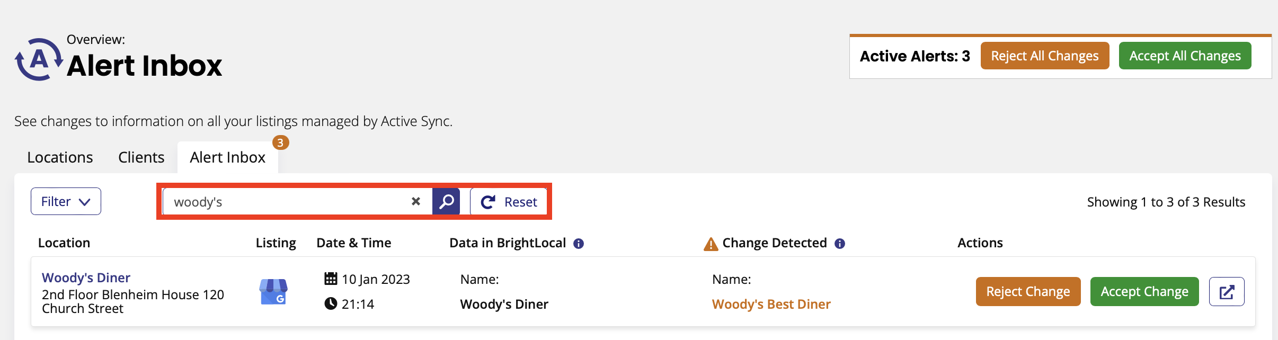Accept Change for Woody's Diner
The image size is (1278, 340).
tap(1144, 292)
